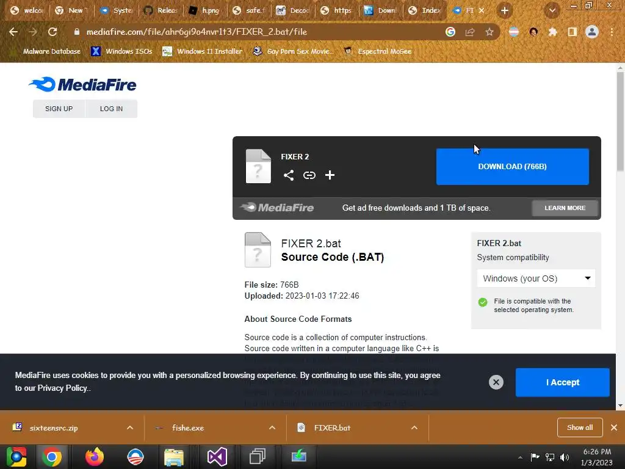Open the Chrome profile avatar
Viewport: 625px width, 469px height.
click(592, 32)
